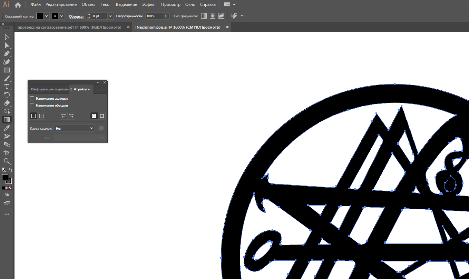Select the Rectangle tool
The image size is (469, 279).
[x=7, y=70]
